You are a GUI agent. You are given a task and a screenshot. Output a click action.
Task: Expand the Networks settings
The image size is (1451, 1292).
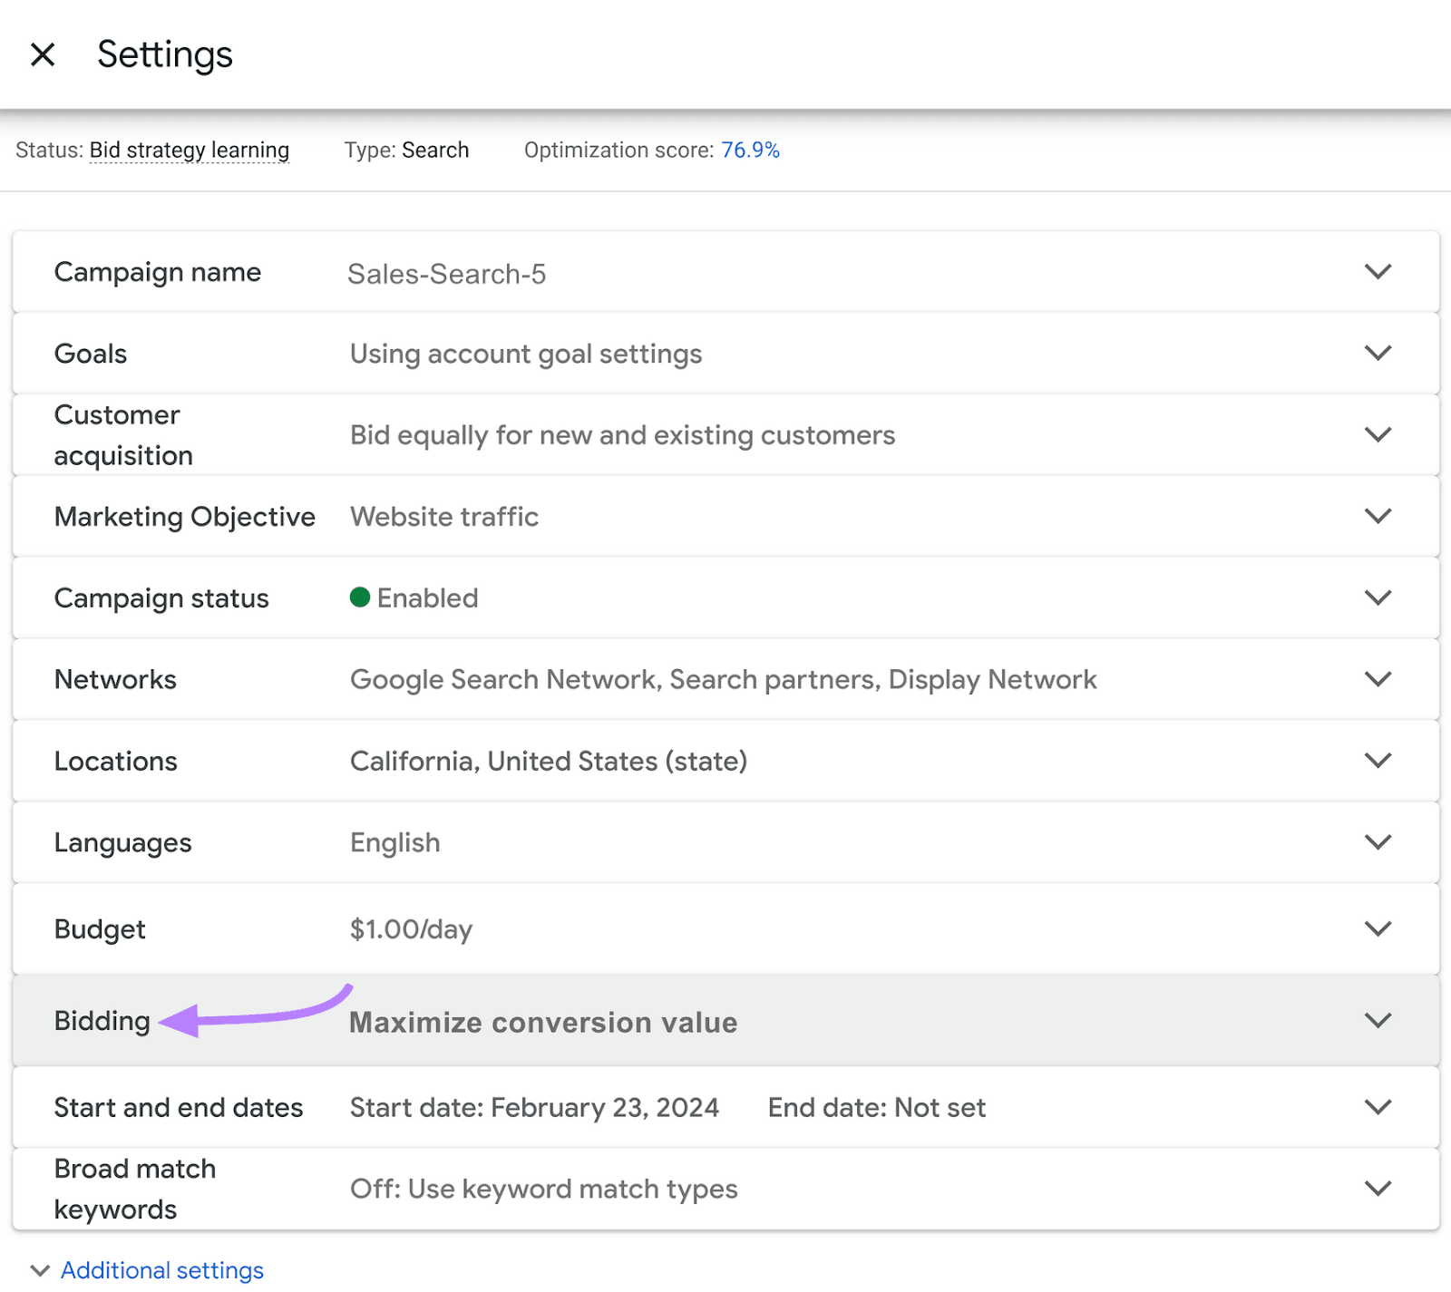(1377, 679)
